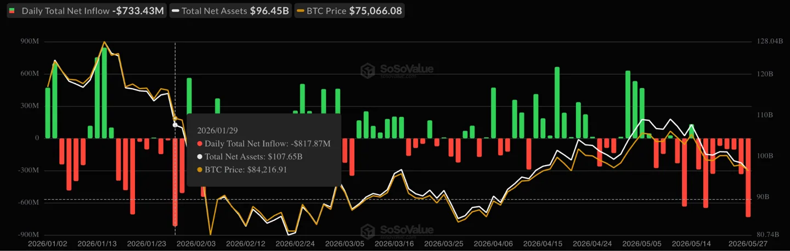This screenshot has height=251, width=790.
Task: Toggle the BTC Price legend
Action: coord(349,10)
